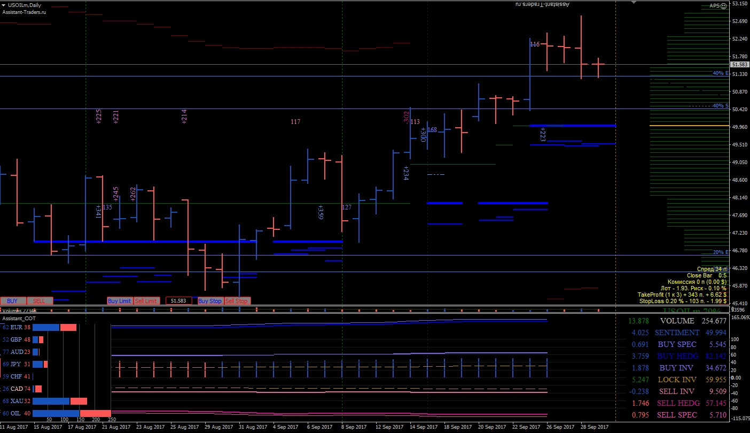Click the Комиссия commission line
The width and height of the screenshot is (750, 433).
coord(697,282)
